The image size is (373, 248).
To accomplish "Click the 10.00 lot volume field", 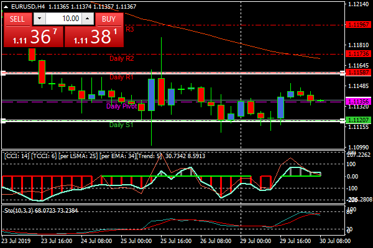I will 67,19.
